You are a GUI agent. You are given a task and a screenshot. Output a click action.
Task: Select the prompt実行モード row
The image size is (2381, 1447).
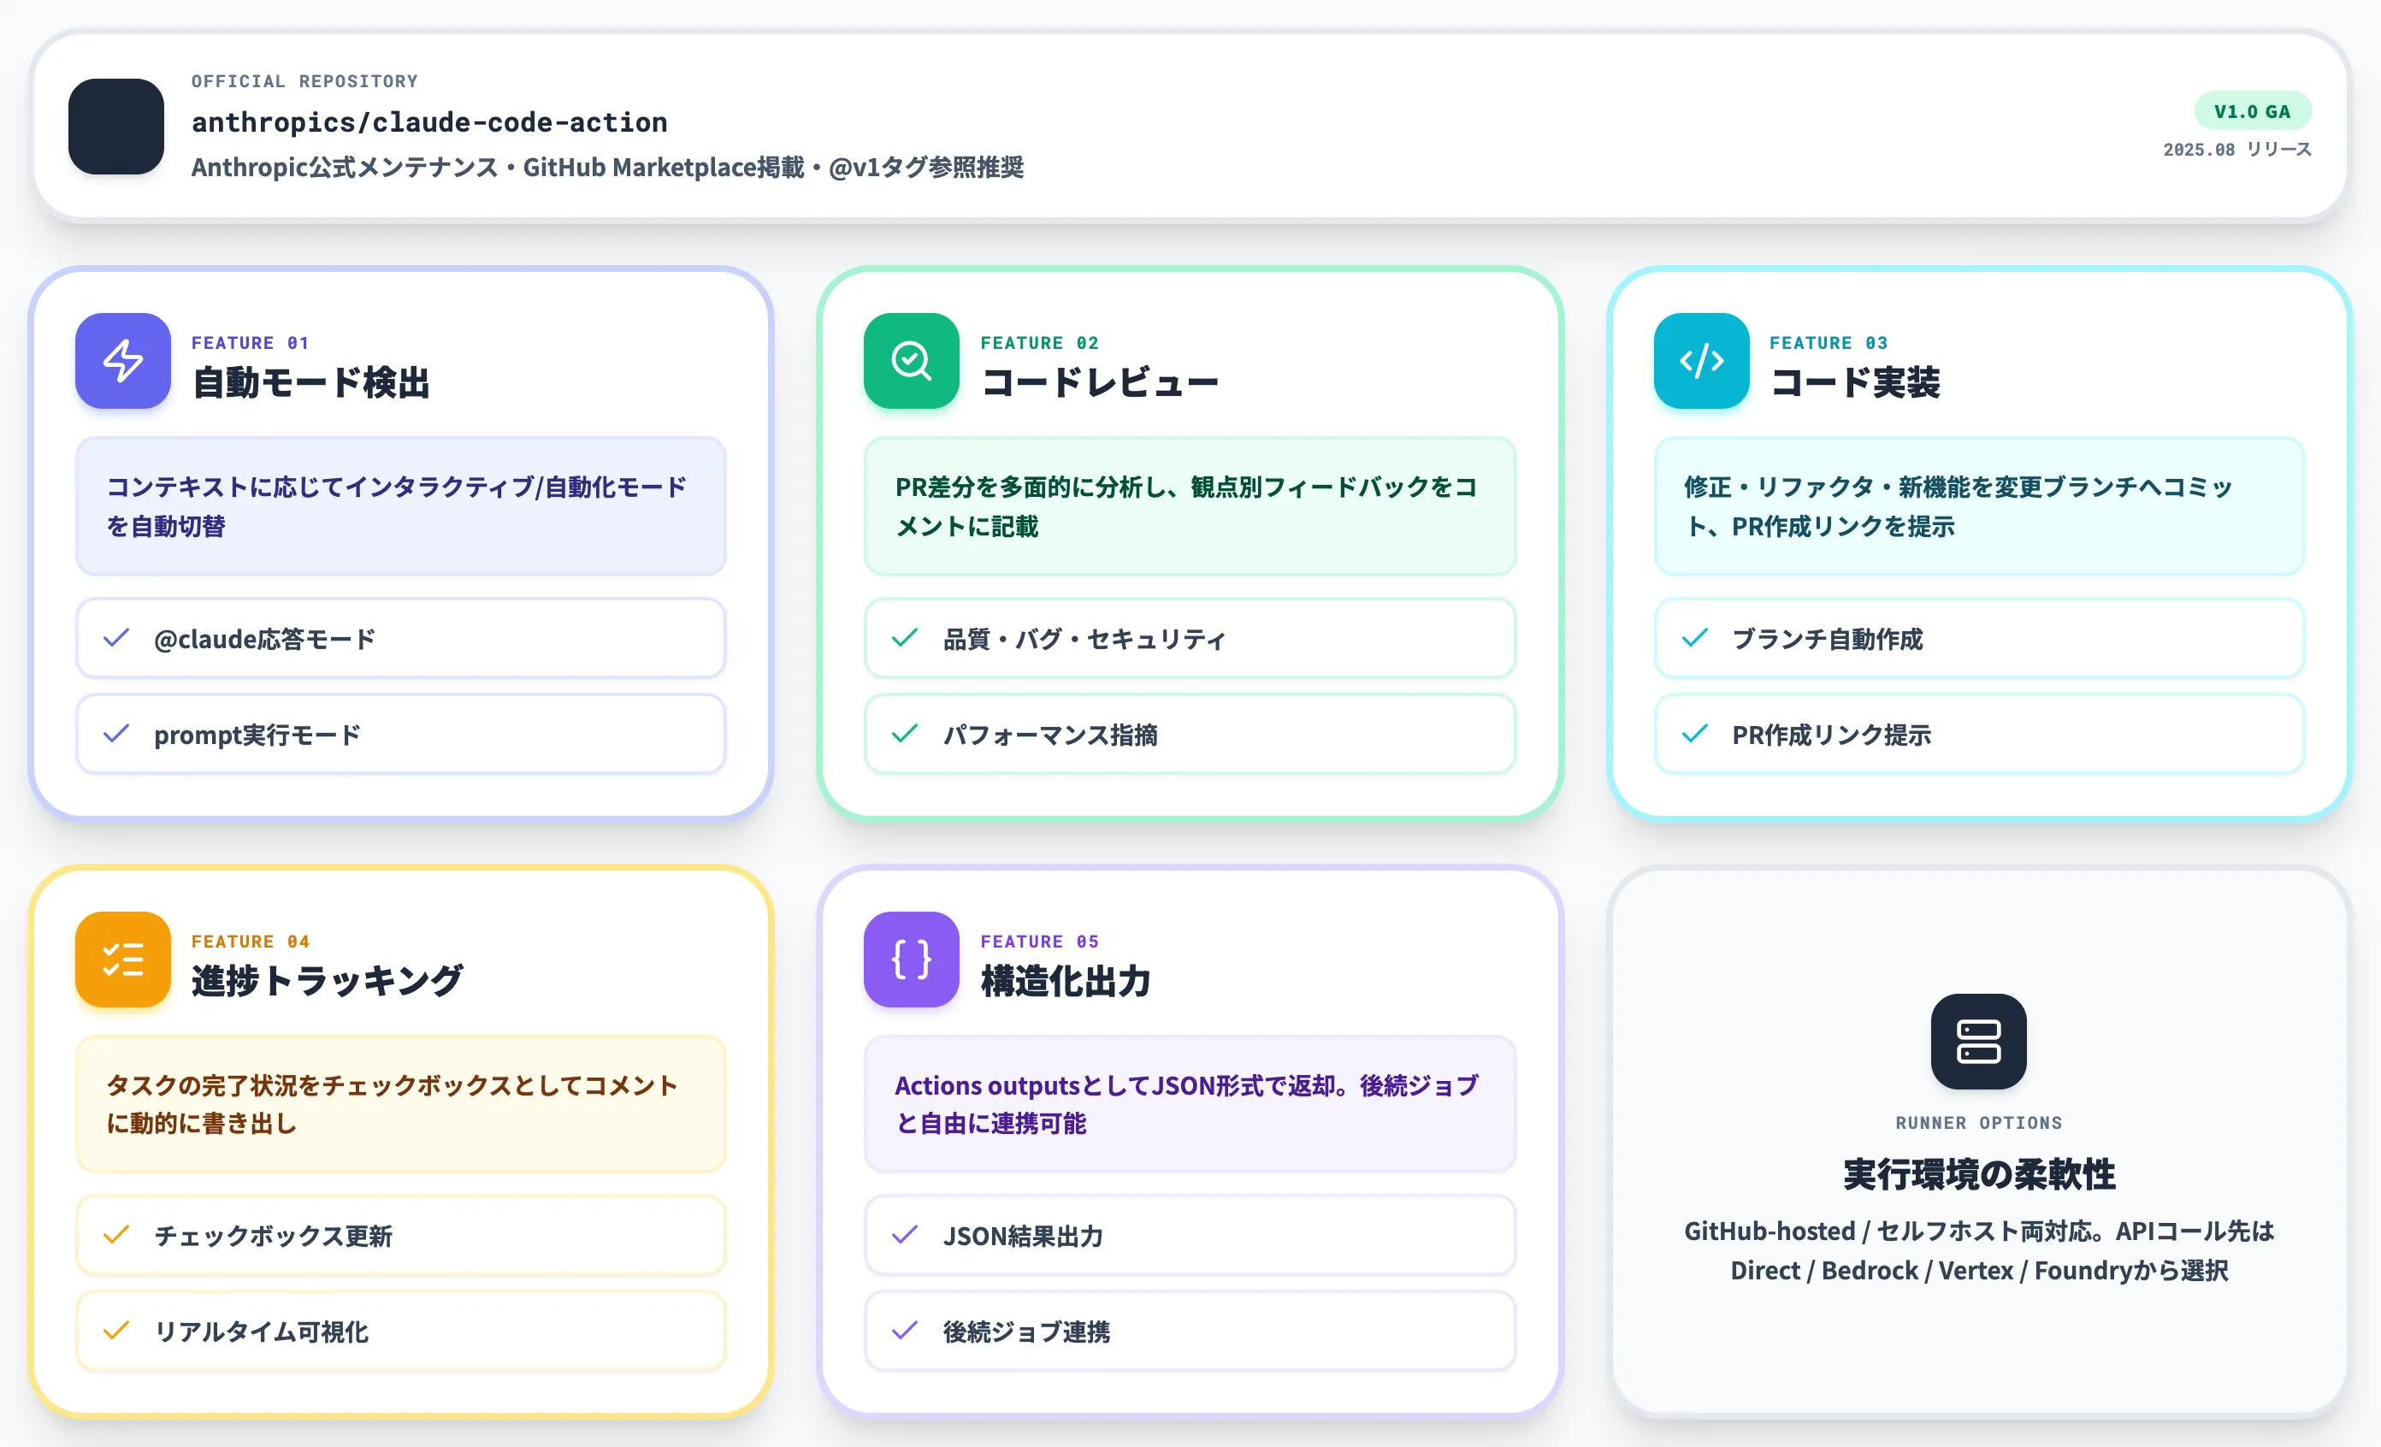tap(401, 734)
